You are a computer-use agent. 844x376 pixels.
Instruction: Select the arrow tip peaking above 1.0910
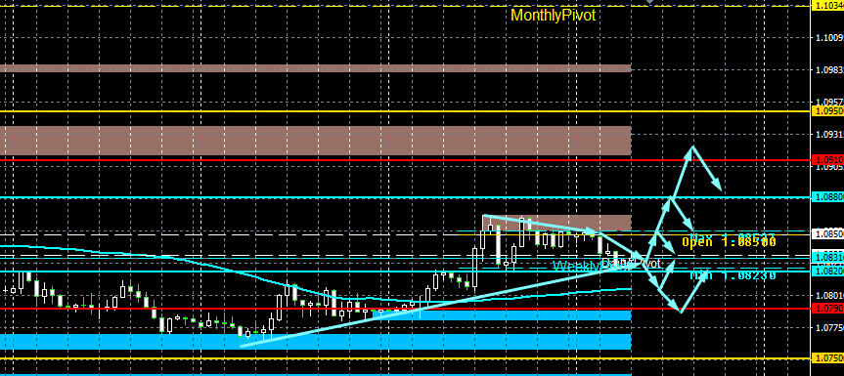click(691, 146)
